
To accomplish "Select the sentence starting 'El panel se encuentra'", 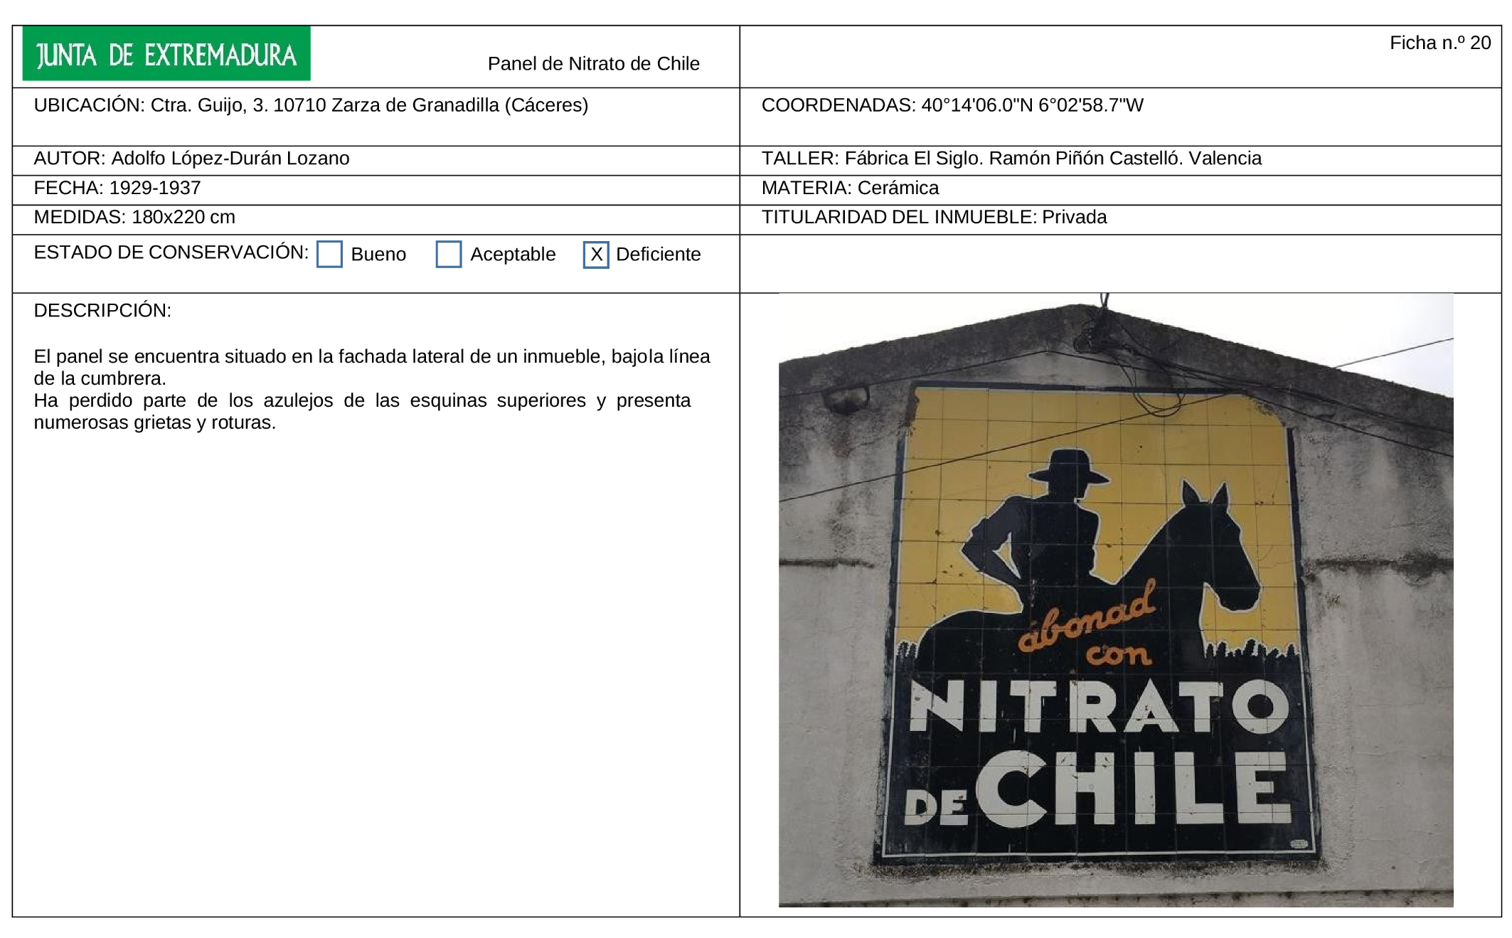I will tap(372, 367).
